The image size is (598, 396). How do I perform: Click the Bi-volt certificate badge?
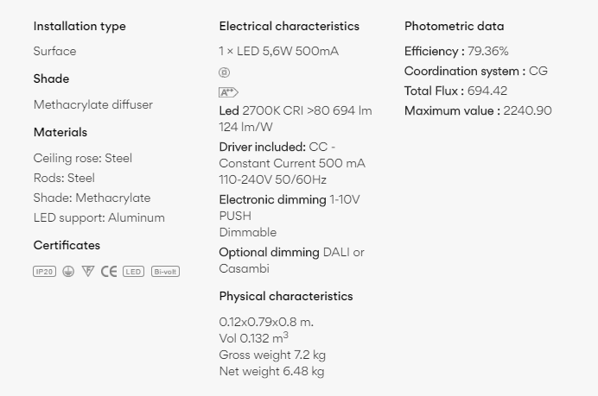point(166,272)
